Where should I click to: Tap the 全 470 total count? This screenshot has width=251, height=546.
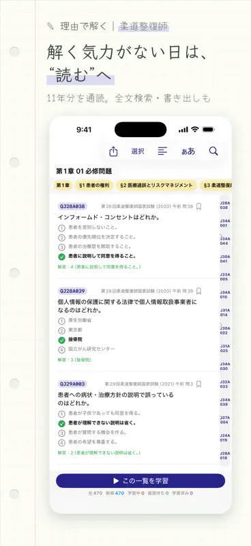(x=95, y=493)
